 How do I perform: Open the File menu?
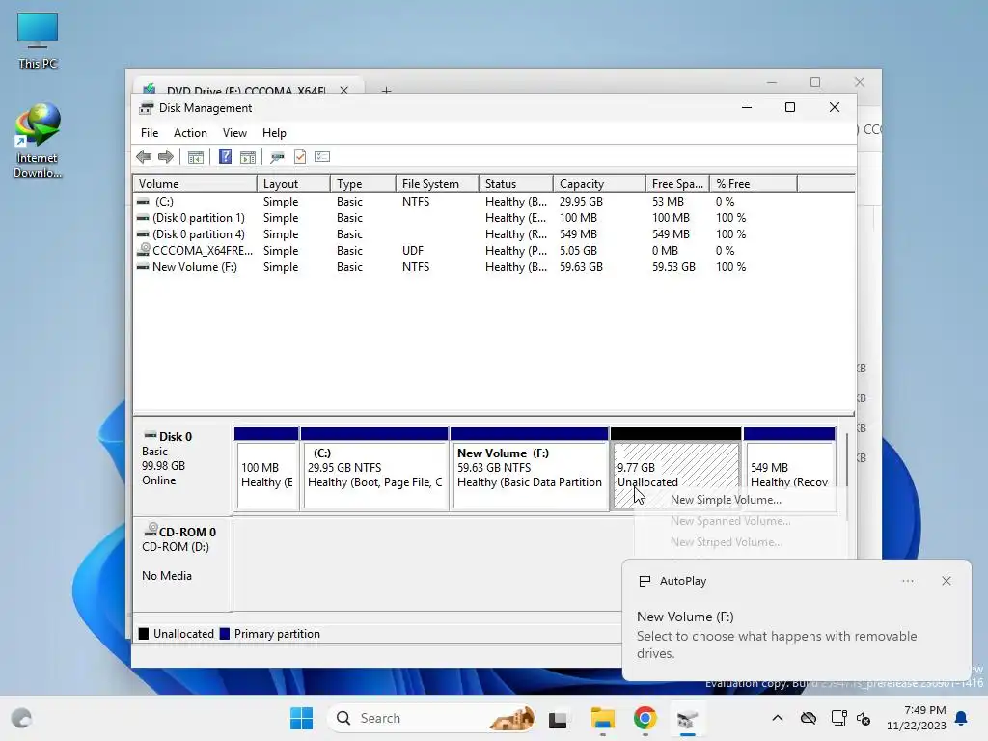click(x=150, y=133)
